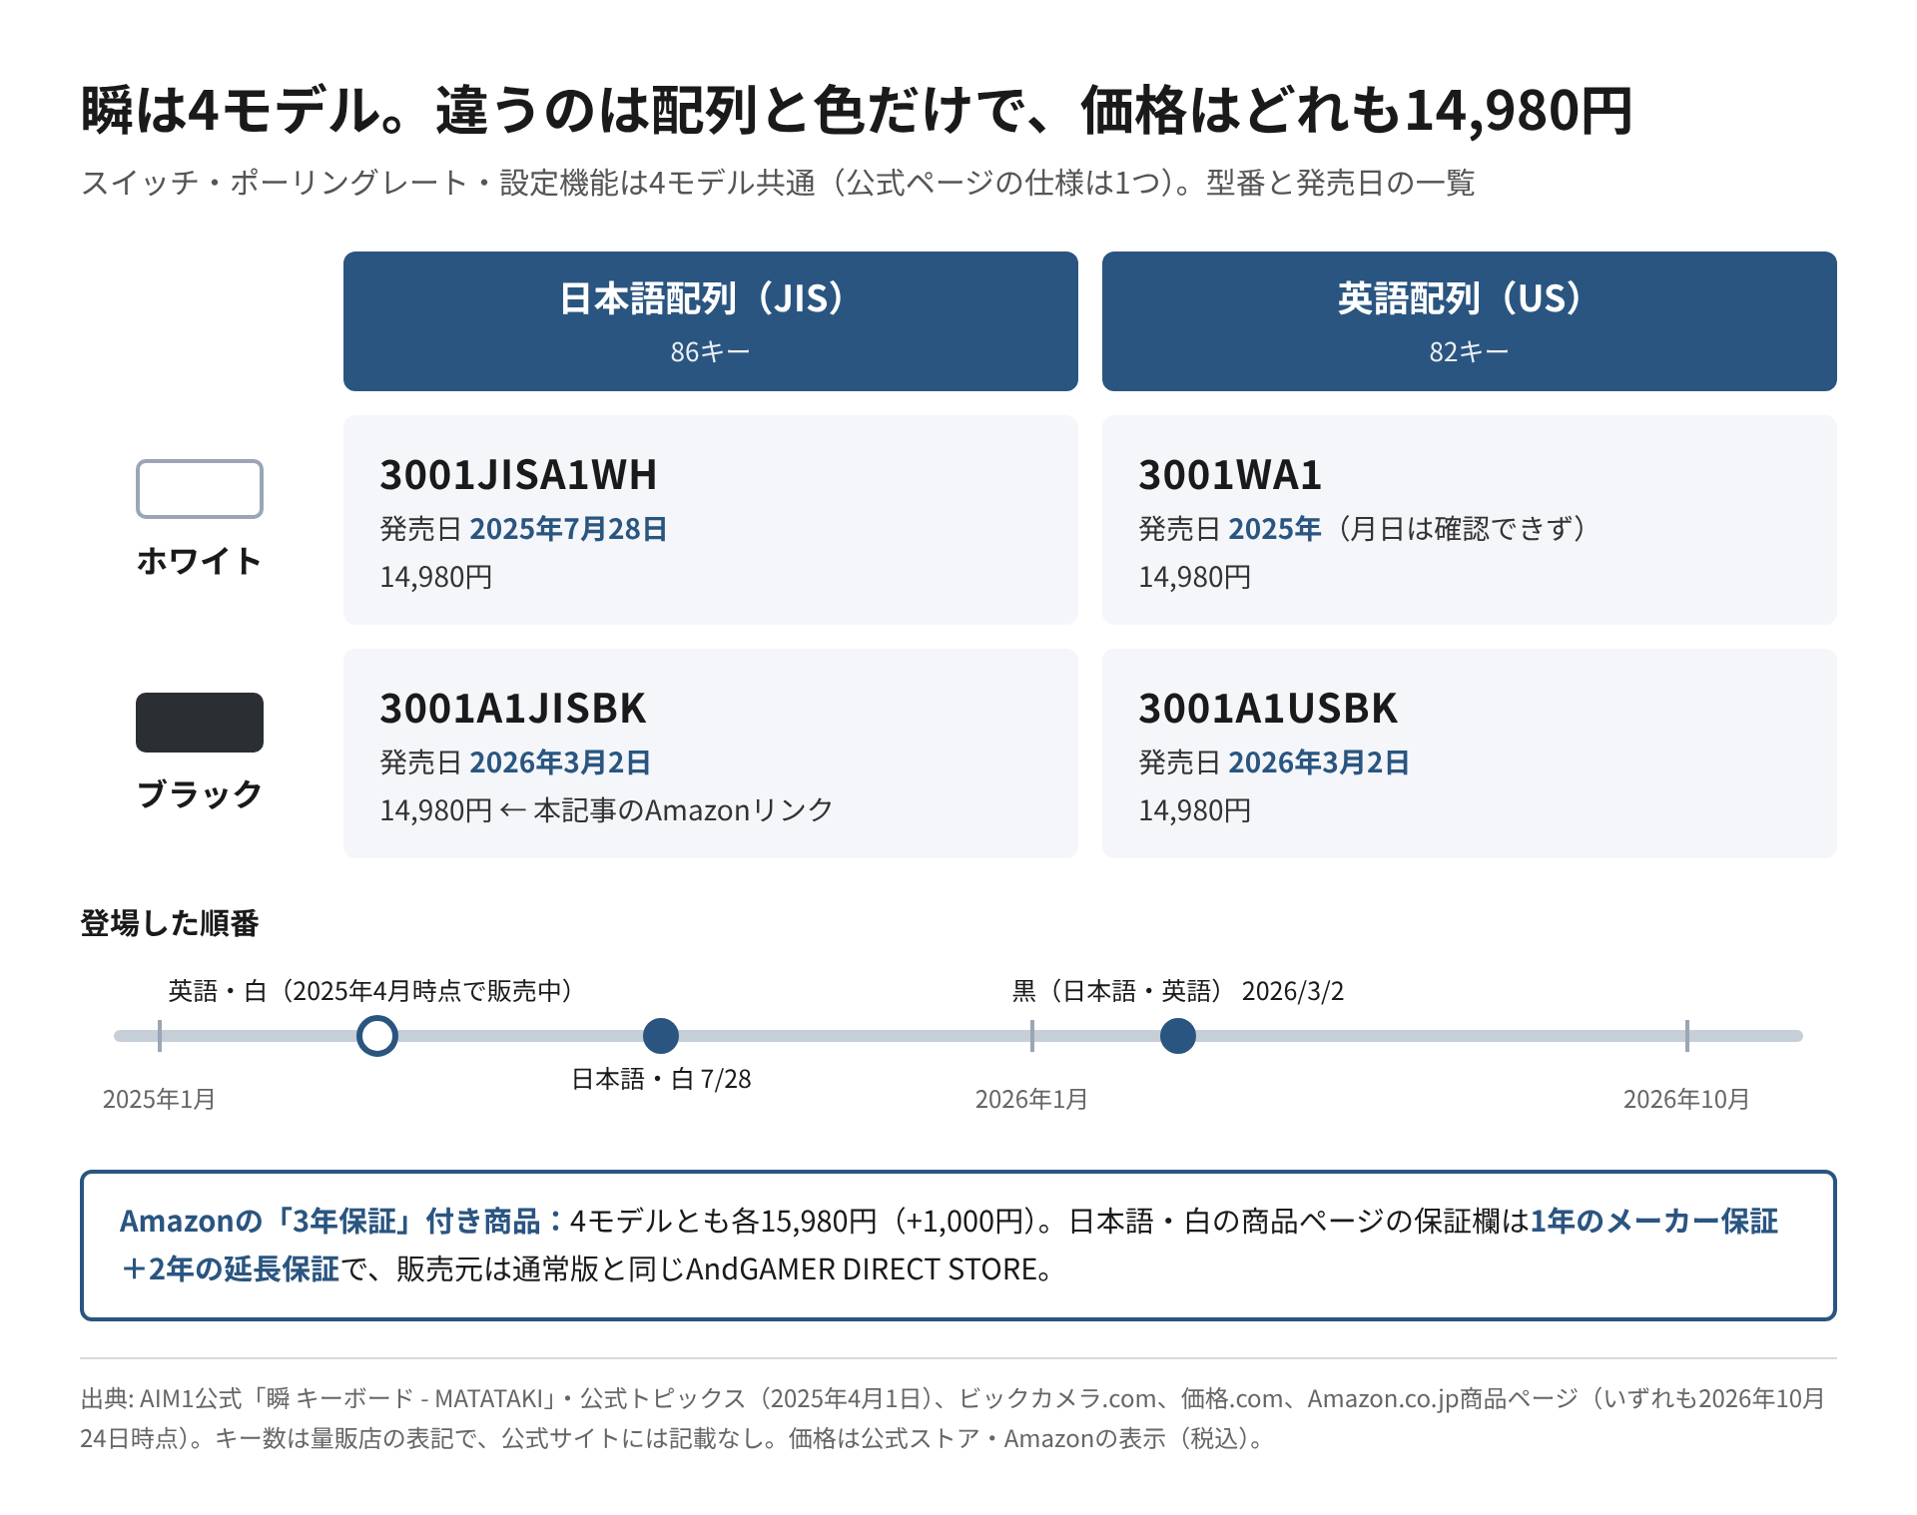Click the timeline marker for 黒 2026/3/2
The image size is (1917, 1515).
click(x=1178, y=1036)
